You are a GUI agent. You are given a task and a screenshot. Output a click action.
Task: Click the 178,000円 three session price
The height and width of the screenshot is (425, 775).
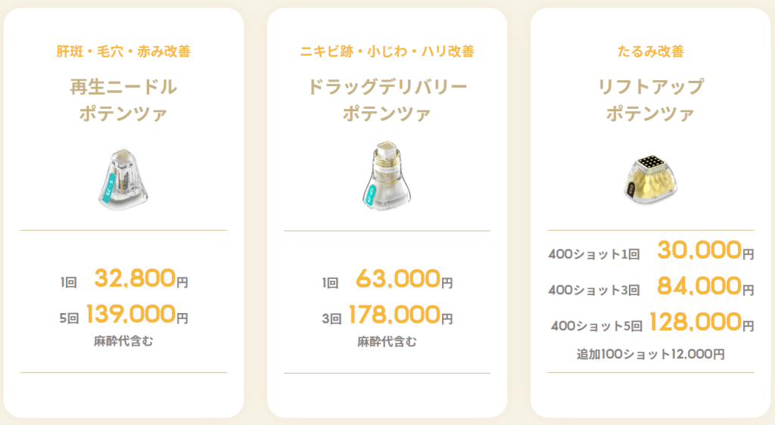[x=400, y=315]
